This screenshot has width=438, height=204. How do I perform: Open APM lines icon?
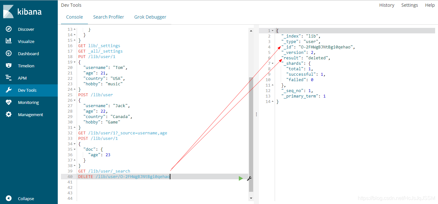(x=9, y=78)
